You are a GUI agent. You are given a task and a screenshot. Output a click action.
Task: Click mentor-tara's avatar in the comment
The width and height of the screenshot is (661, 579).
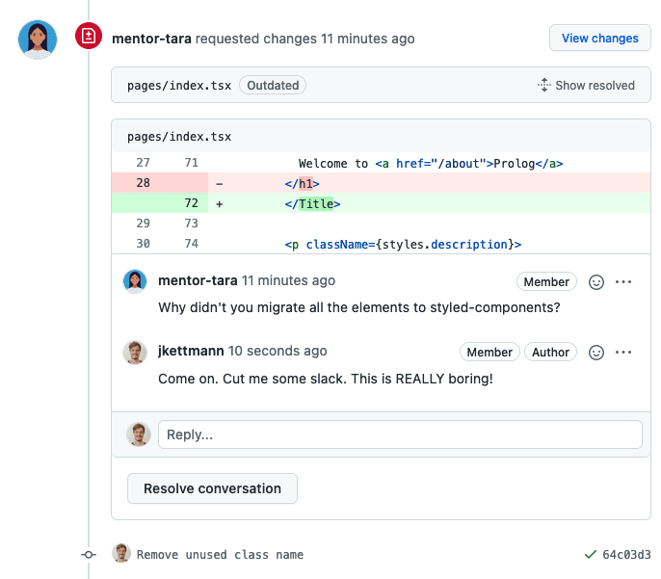135,281
